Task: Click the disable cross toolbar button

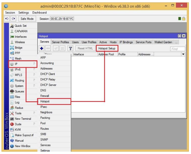Action: click(62, 48)
